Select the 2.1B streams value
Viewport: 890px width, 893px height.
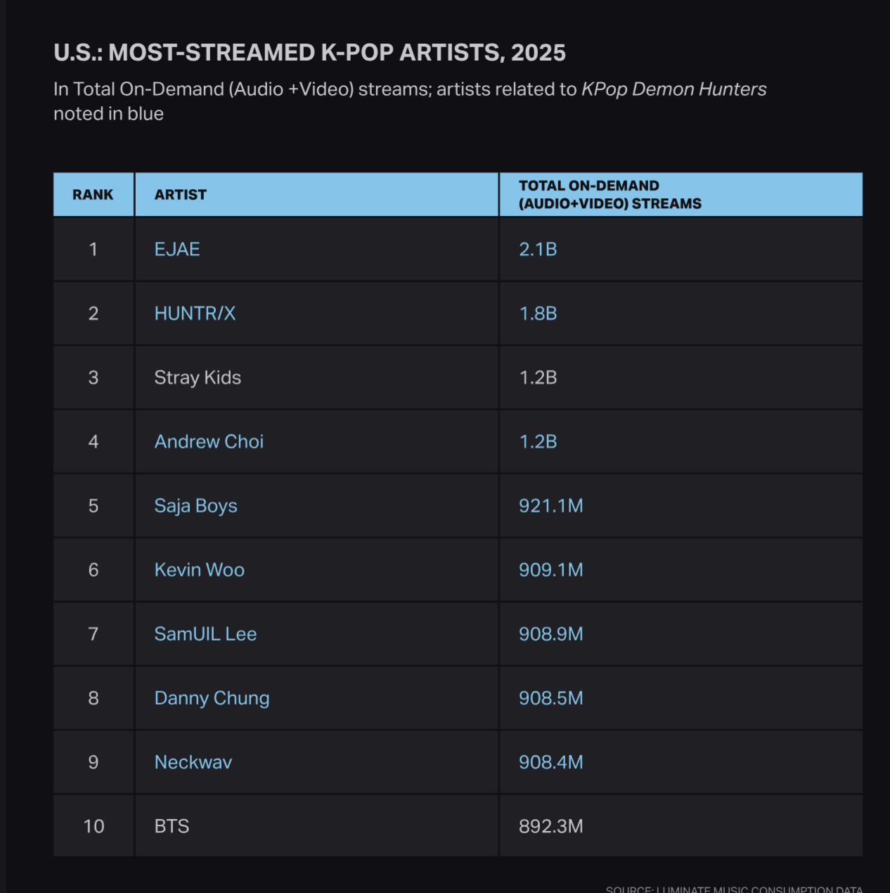click(x=538, y=250)
